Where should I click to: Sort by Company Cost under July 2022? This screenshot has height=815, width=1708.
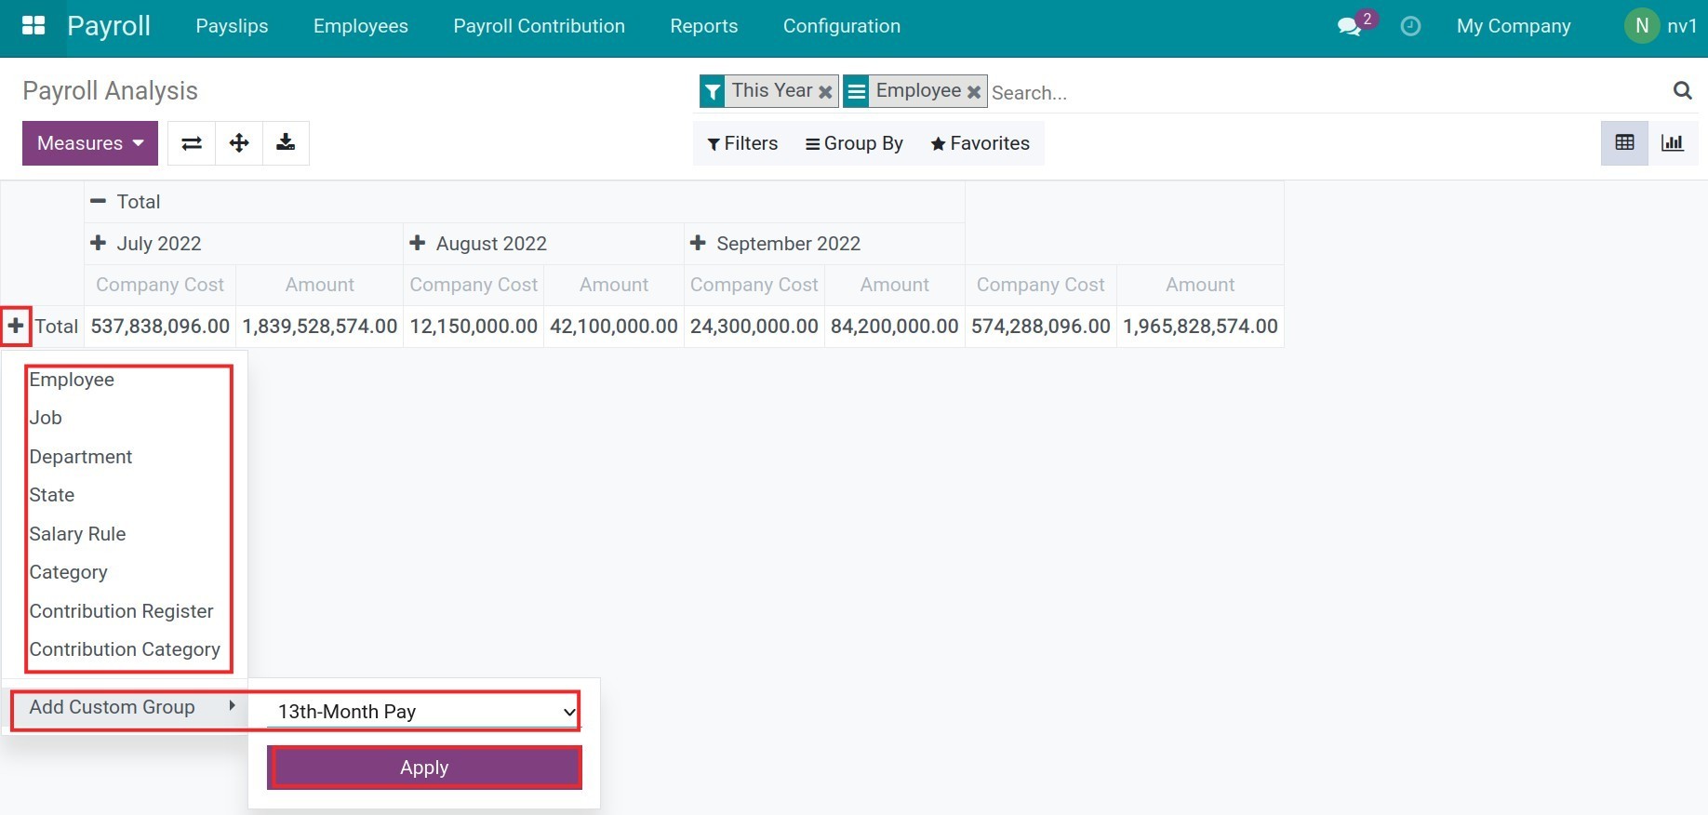[160, 285]
